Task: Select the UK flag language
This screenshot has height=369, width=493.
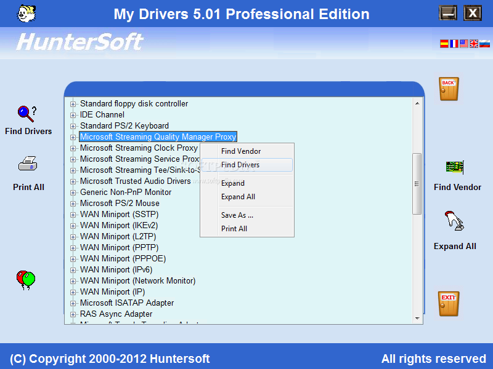Action: pos(474,44)
